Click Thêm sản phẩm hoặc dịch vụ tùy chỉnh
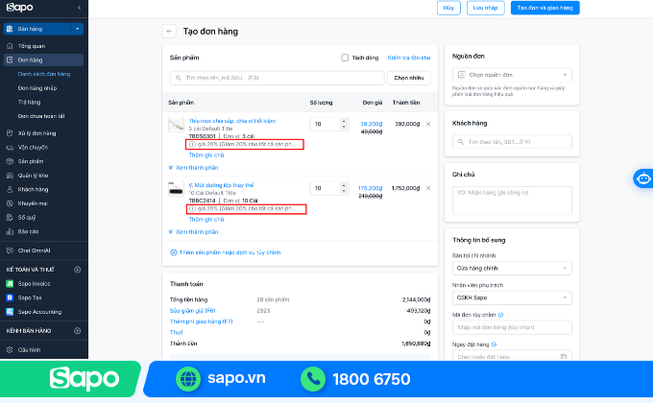The image size is (653, 403). (226, 252)
